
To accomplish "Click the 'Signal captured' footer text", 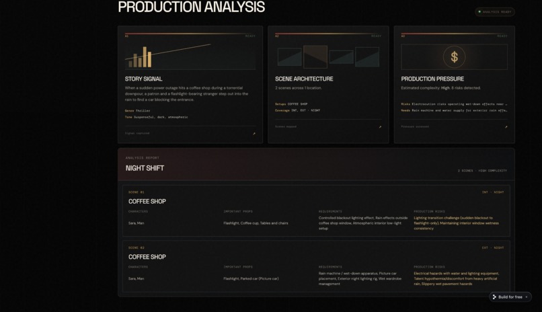I will click(x=137, y=133).
